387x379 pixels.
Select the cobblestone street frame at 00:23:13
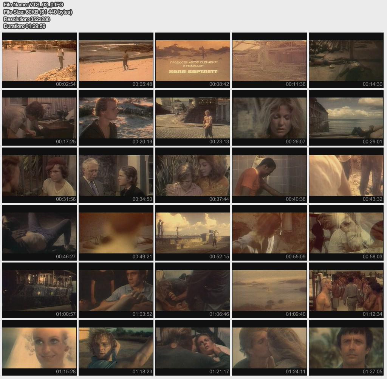[x=193, y=118]
